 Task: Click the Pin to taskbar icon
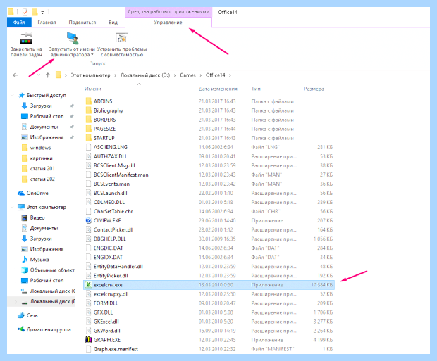pyautogui.click(x=26, y=39)
